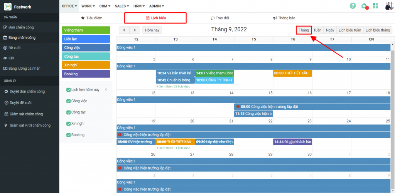Expand the OFFICE dropdown menu
The image size is (395, 193).
(69, 6)
